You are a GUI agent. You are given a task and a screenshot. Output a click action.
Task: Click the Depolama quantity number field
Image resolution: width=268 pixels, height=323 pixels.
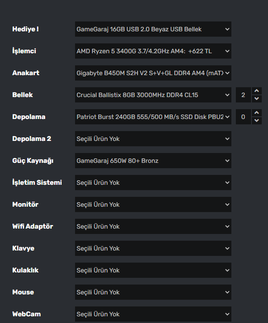click(x=243, y=117)
